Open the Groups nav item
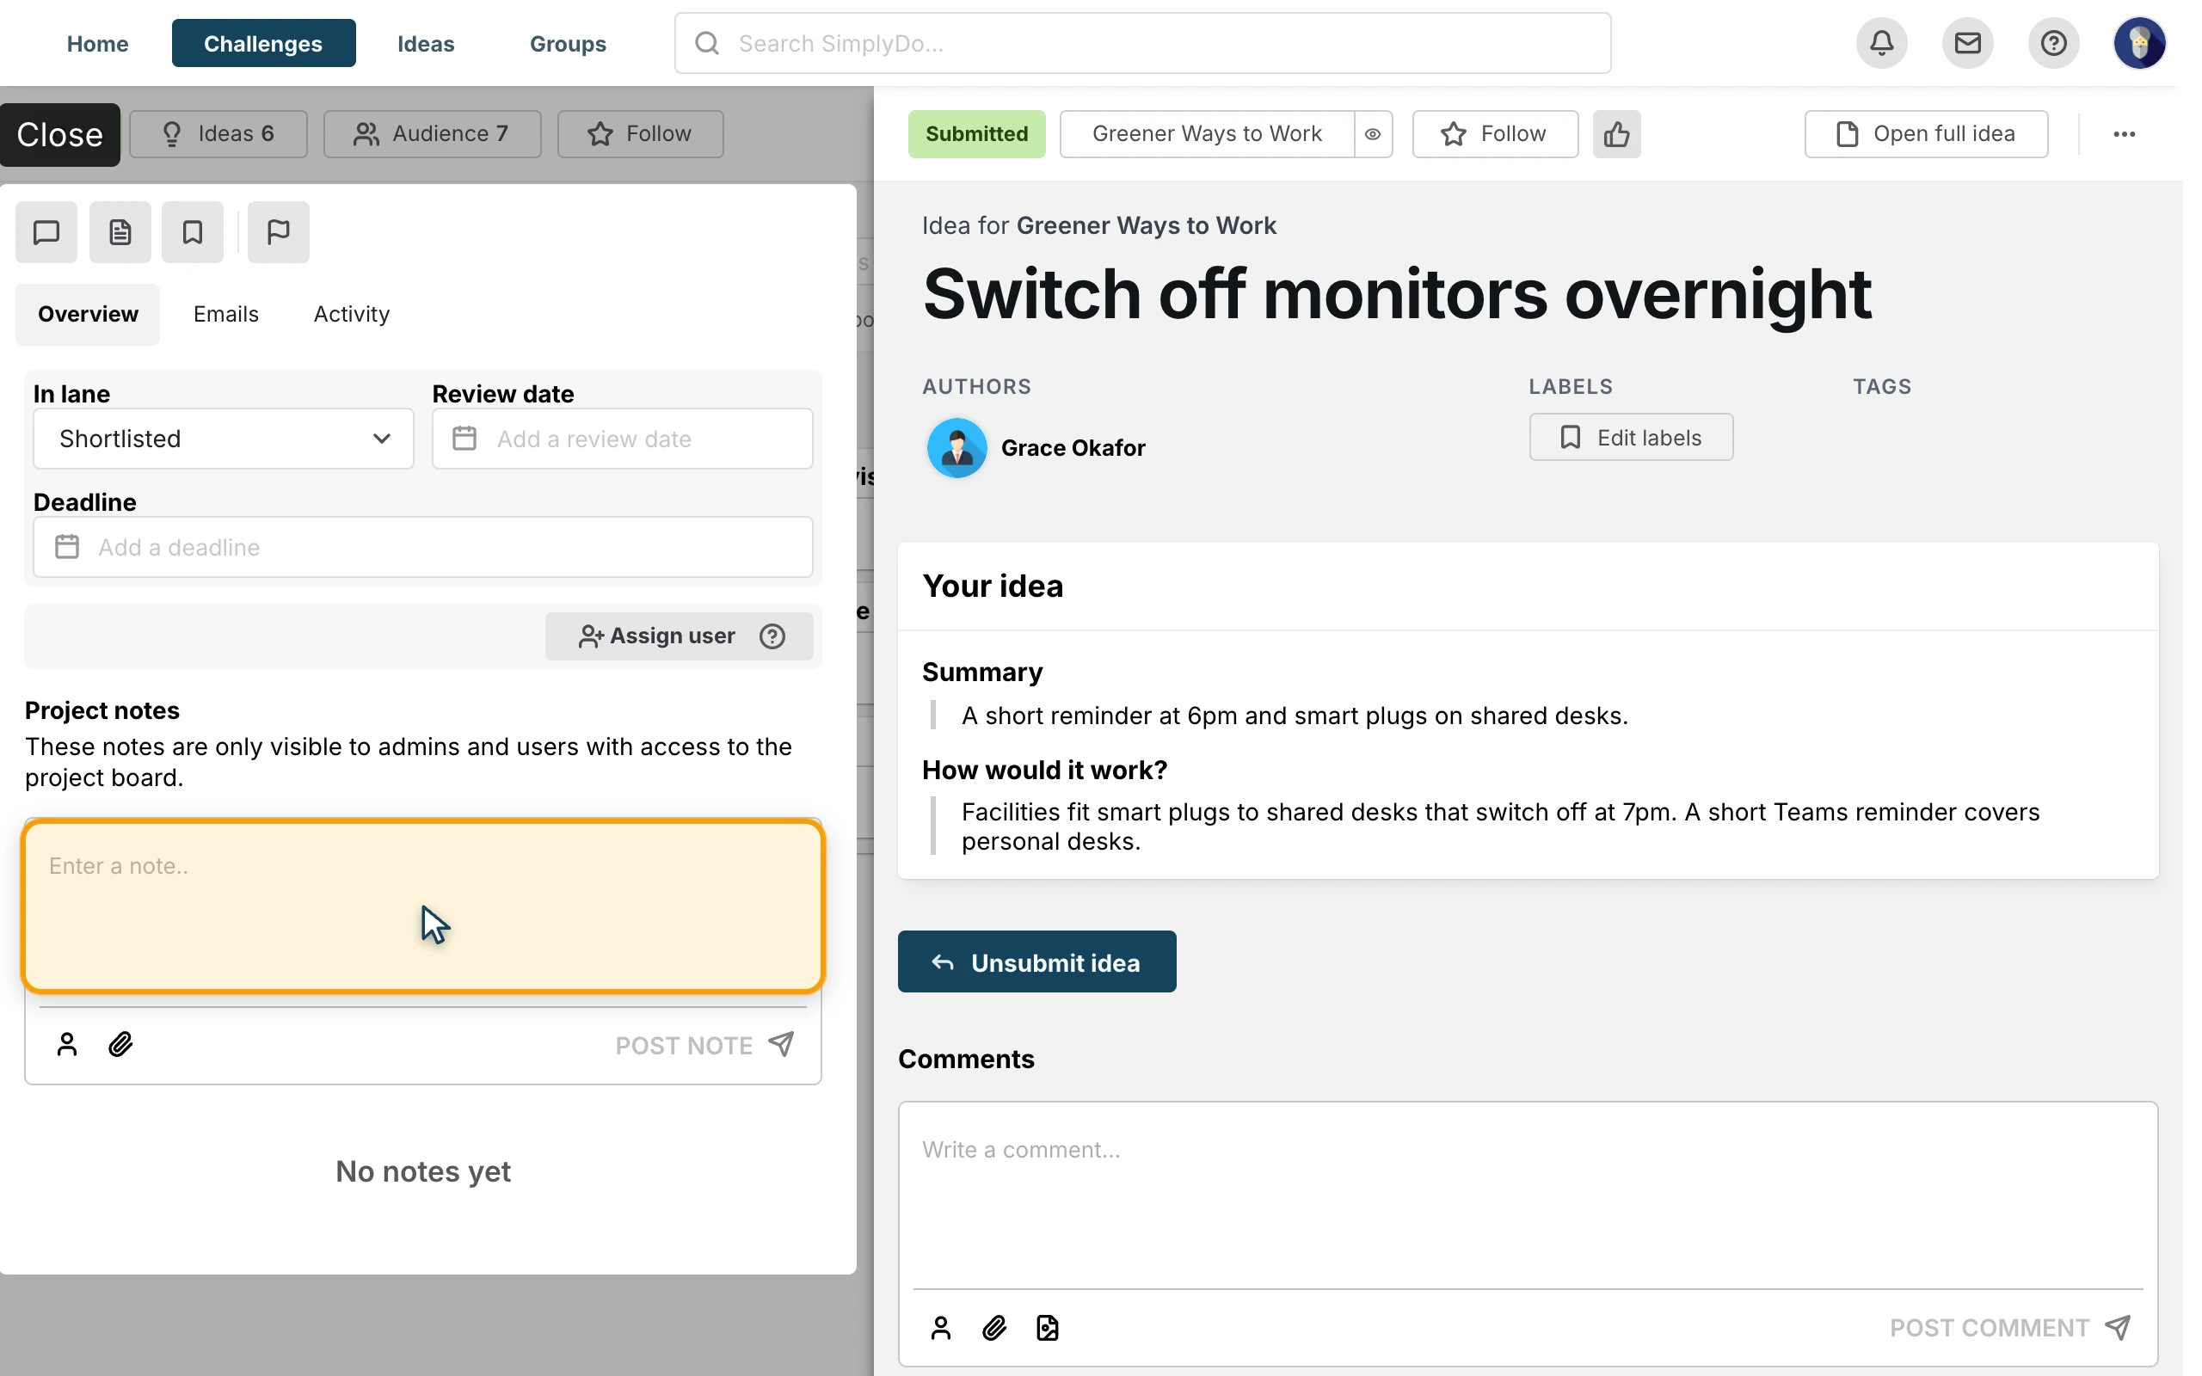Image resolution: width=2202 pixels, height=1376 pixels. [567, 43]
